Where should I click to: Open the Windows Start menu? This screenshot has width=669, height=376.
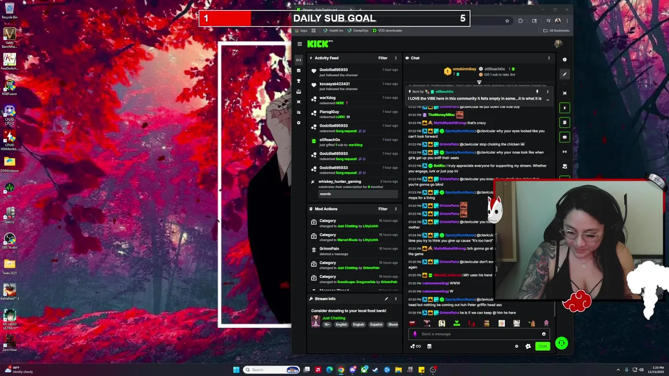click(x=236, y=370)
